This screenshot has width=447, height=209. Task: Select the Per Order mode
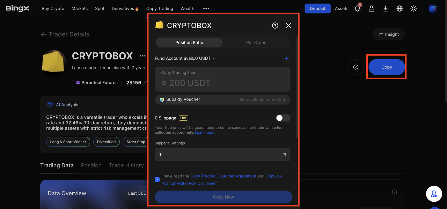click(256, 43)
